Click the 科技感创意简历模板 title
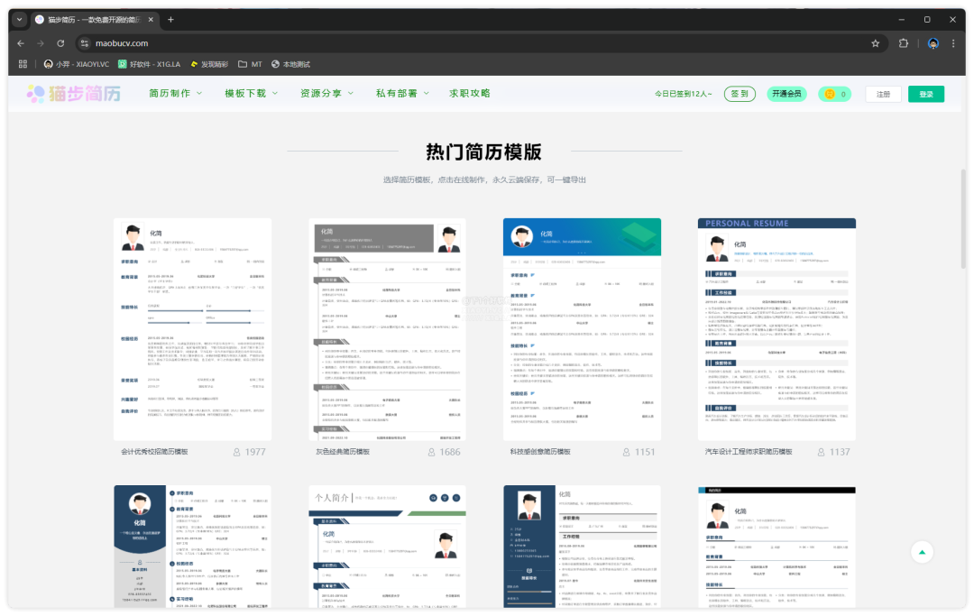Screen dimensions: 974x616 pyautogui.click(x=540, y=452)
